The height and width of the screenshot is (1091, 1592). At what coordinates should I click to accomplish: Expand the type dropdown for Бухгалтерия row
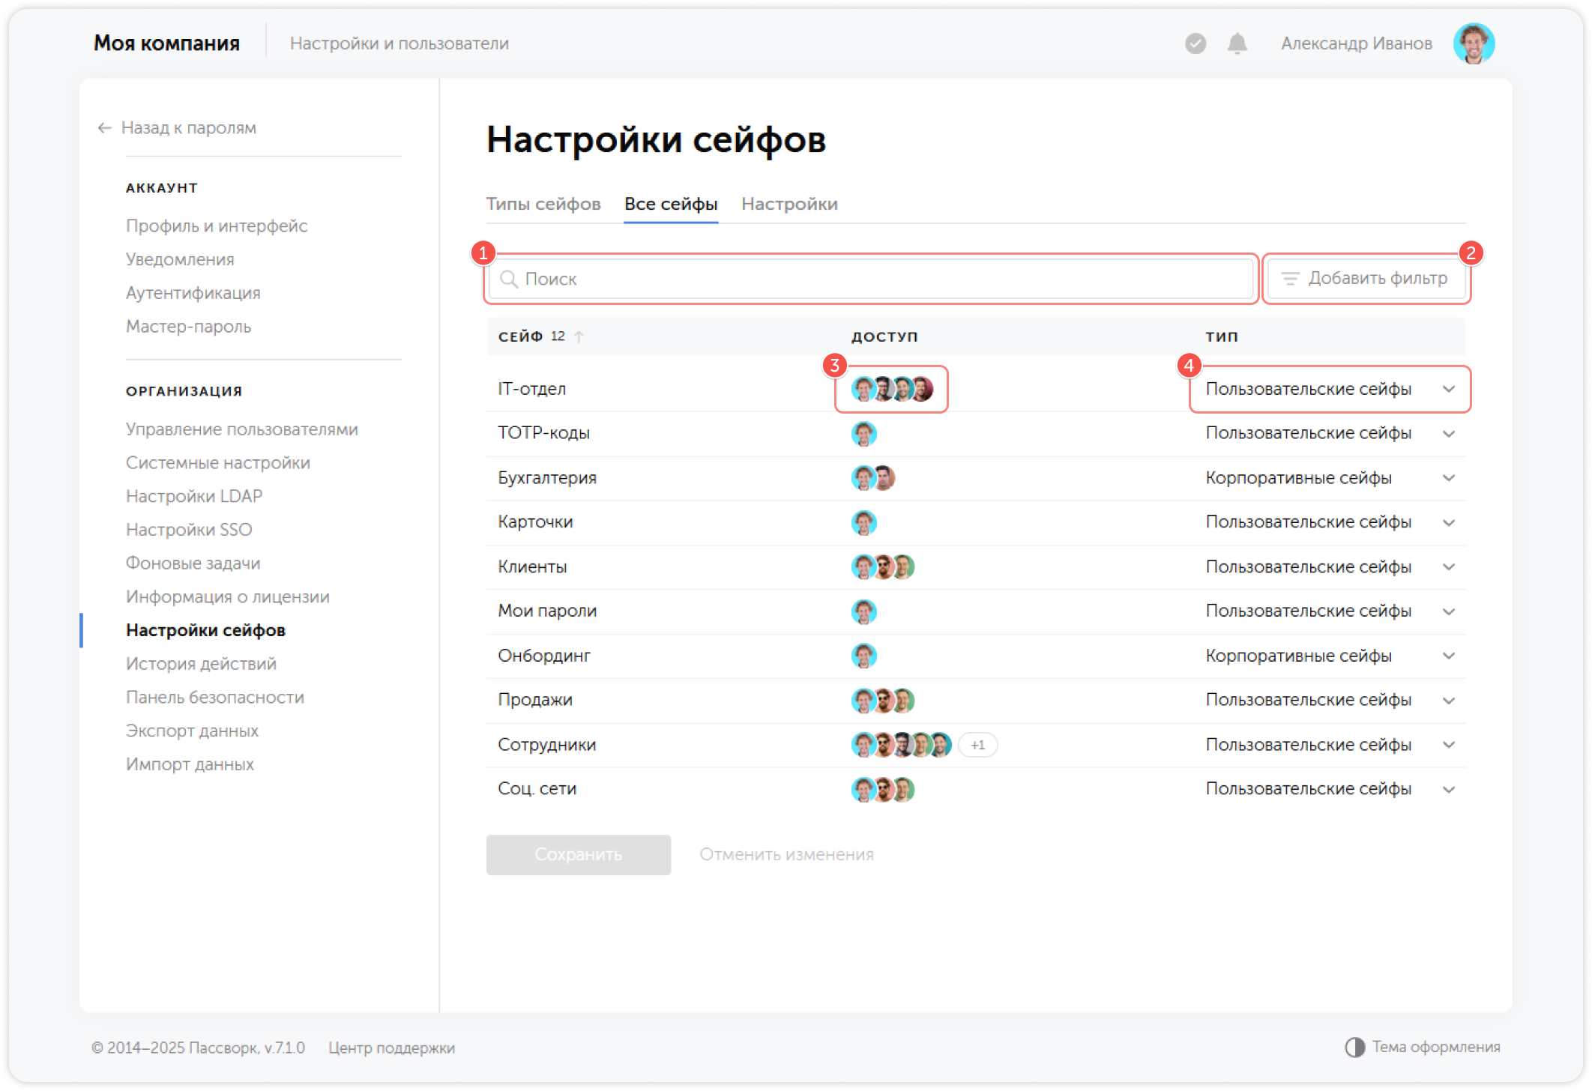click(x=1450, y=478)
